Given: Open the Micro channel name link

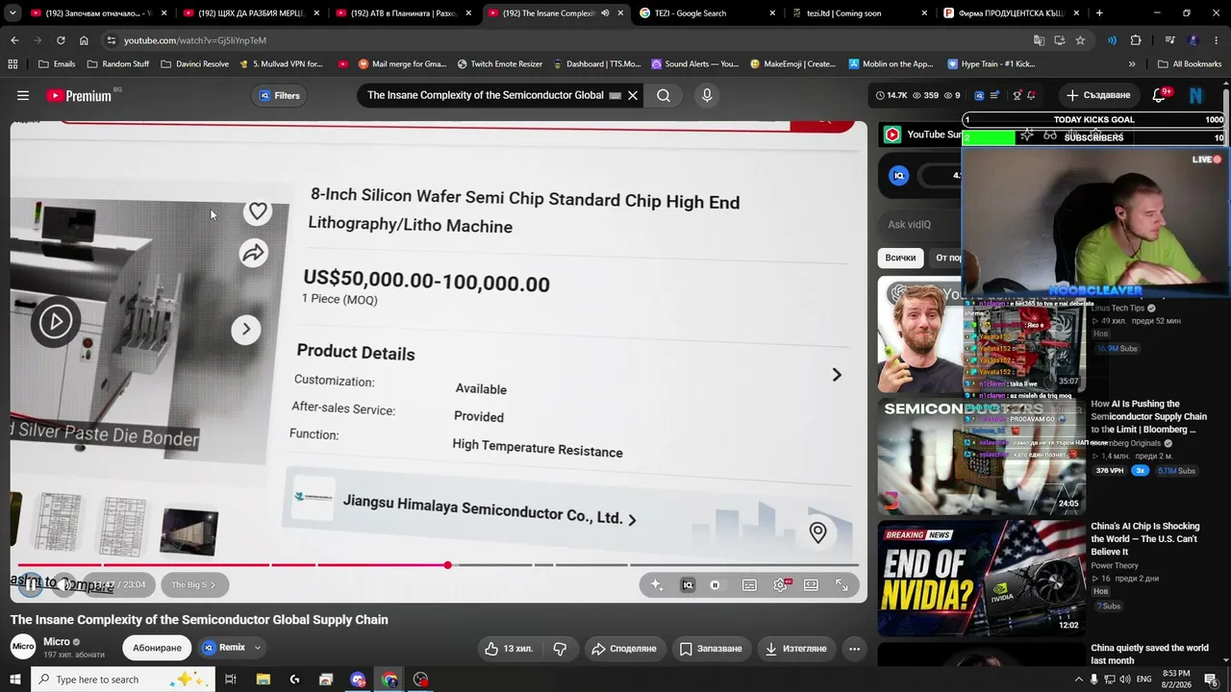Looking at the screenshot, I should 57,641.
